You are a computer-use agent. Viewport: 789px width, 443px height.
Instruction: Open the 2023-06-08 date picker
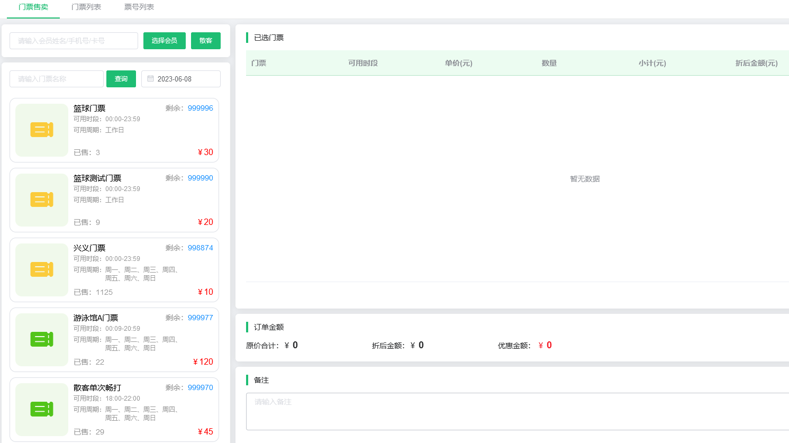tap(181, 79)
